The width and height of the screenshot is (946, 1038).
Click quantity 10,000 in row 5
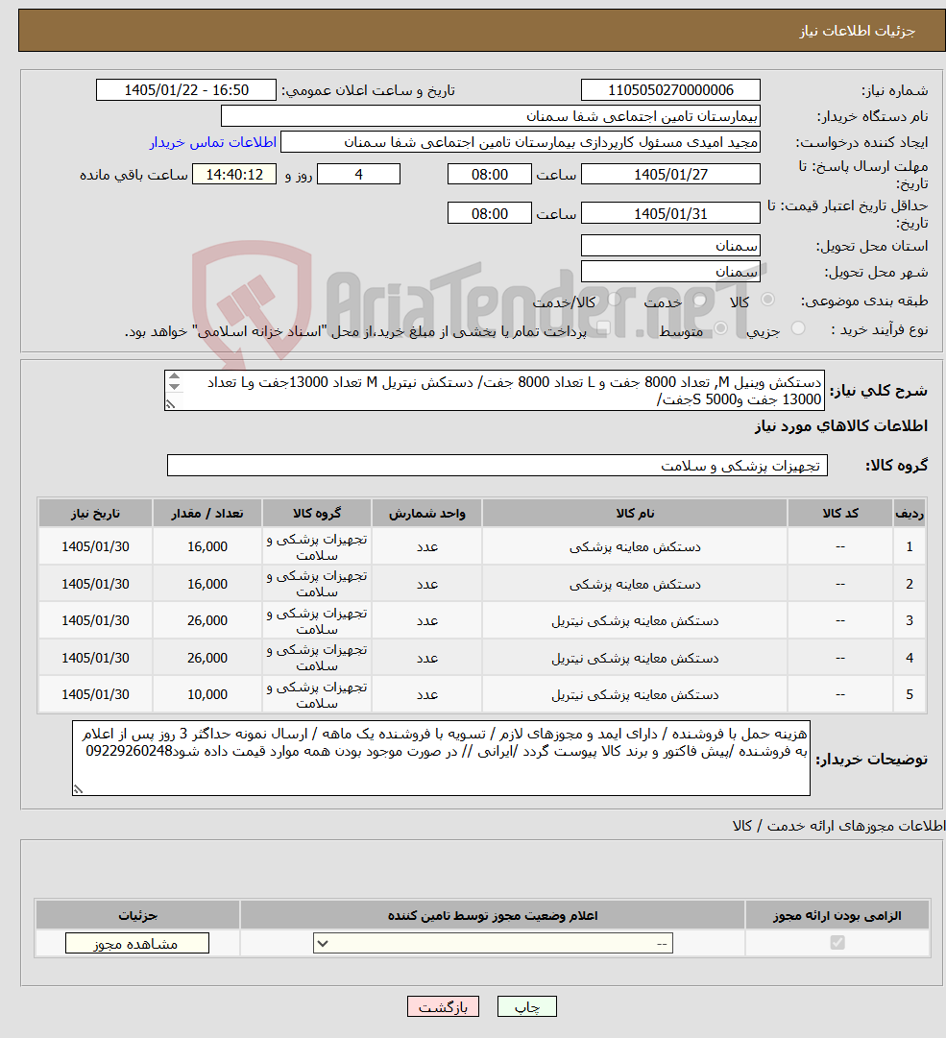coord(207,694)
